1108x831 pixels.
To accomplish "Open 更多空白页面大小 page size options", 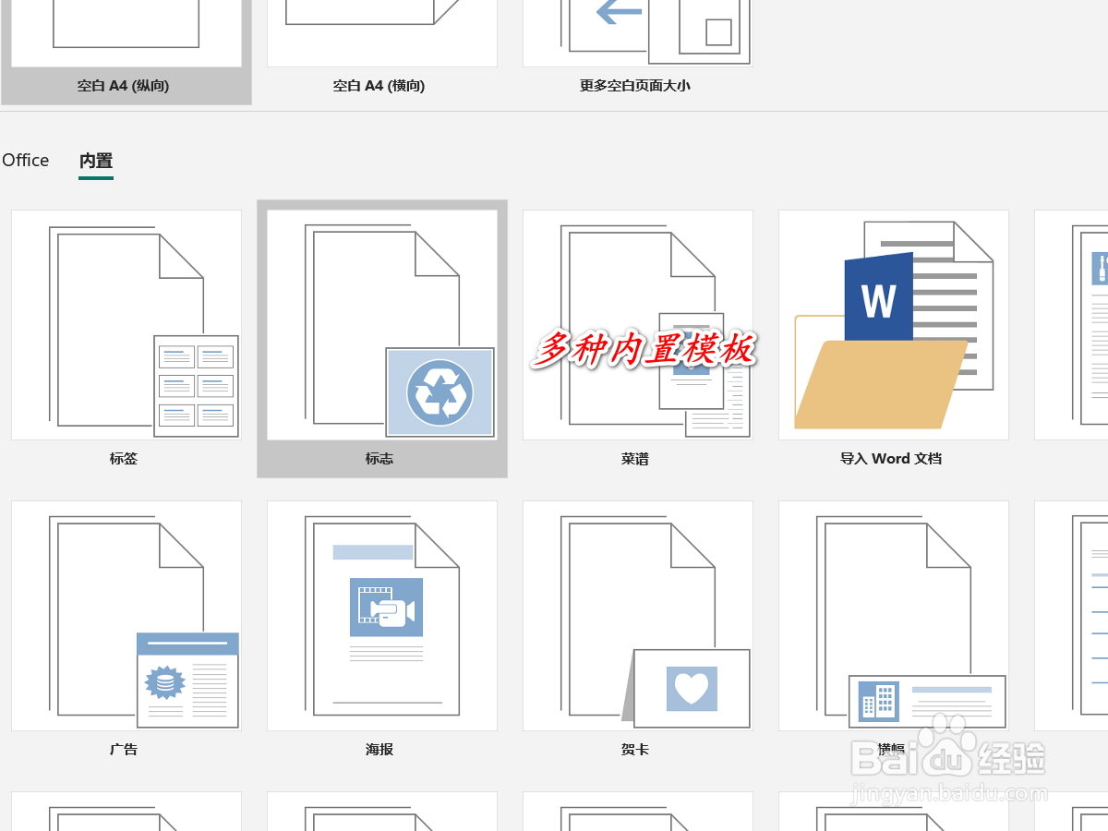I will pyautogui.click(x=638, y=33).
